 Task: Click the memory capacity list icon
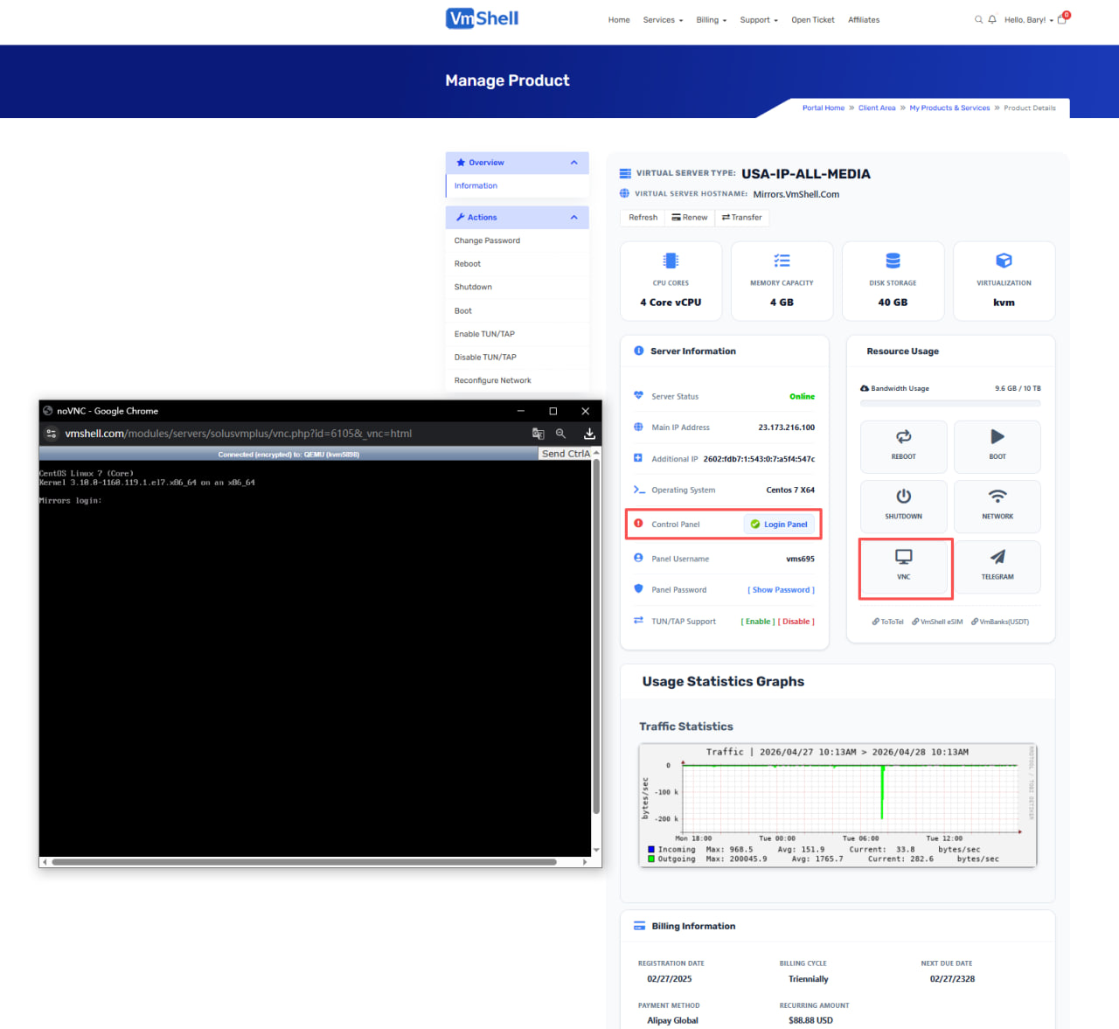point(782,261)
